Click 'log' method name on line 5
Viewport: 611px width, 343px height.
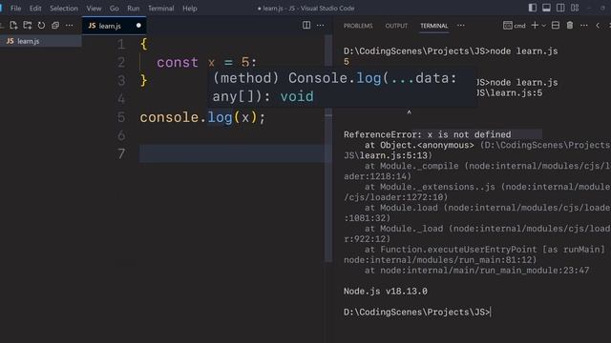pyautogui.click(x=220, y=117)
